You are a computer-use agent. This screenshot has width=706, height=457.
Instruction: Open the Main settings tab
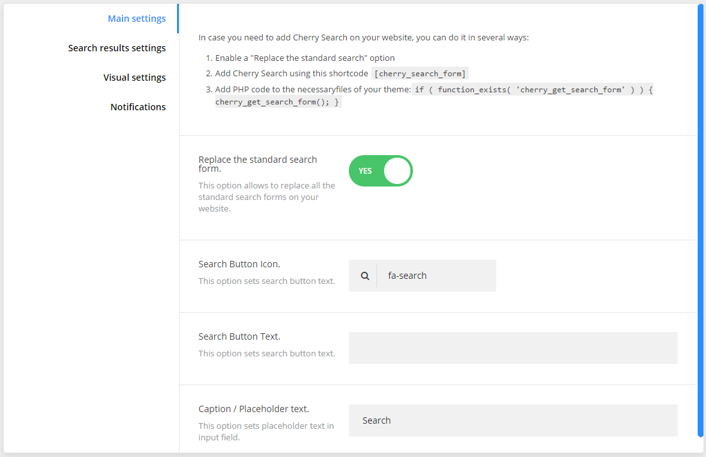[137, 19]
